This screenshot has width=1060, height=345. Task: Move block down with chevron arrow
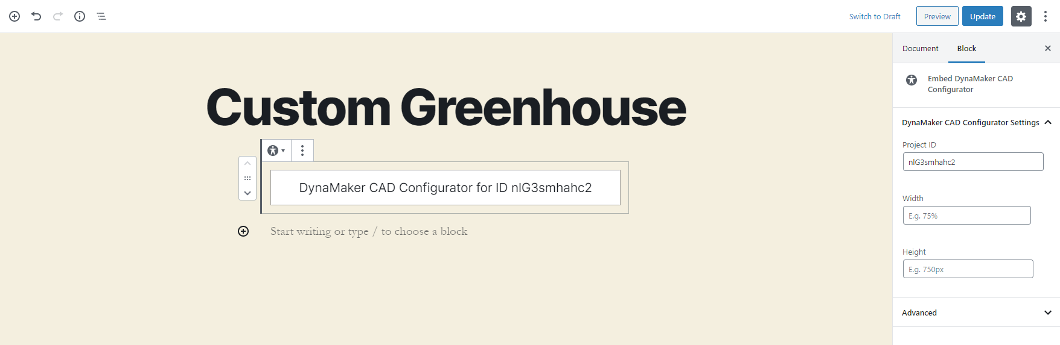point(247,193)
